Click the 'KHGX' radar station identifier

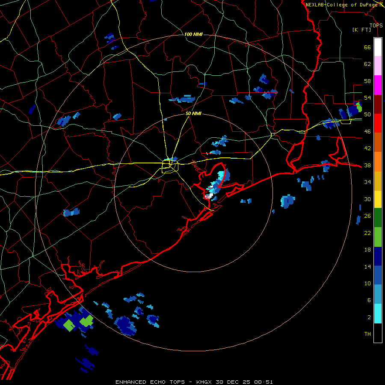click(204, 382)
